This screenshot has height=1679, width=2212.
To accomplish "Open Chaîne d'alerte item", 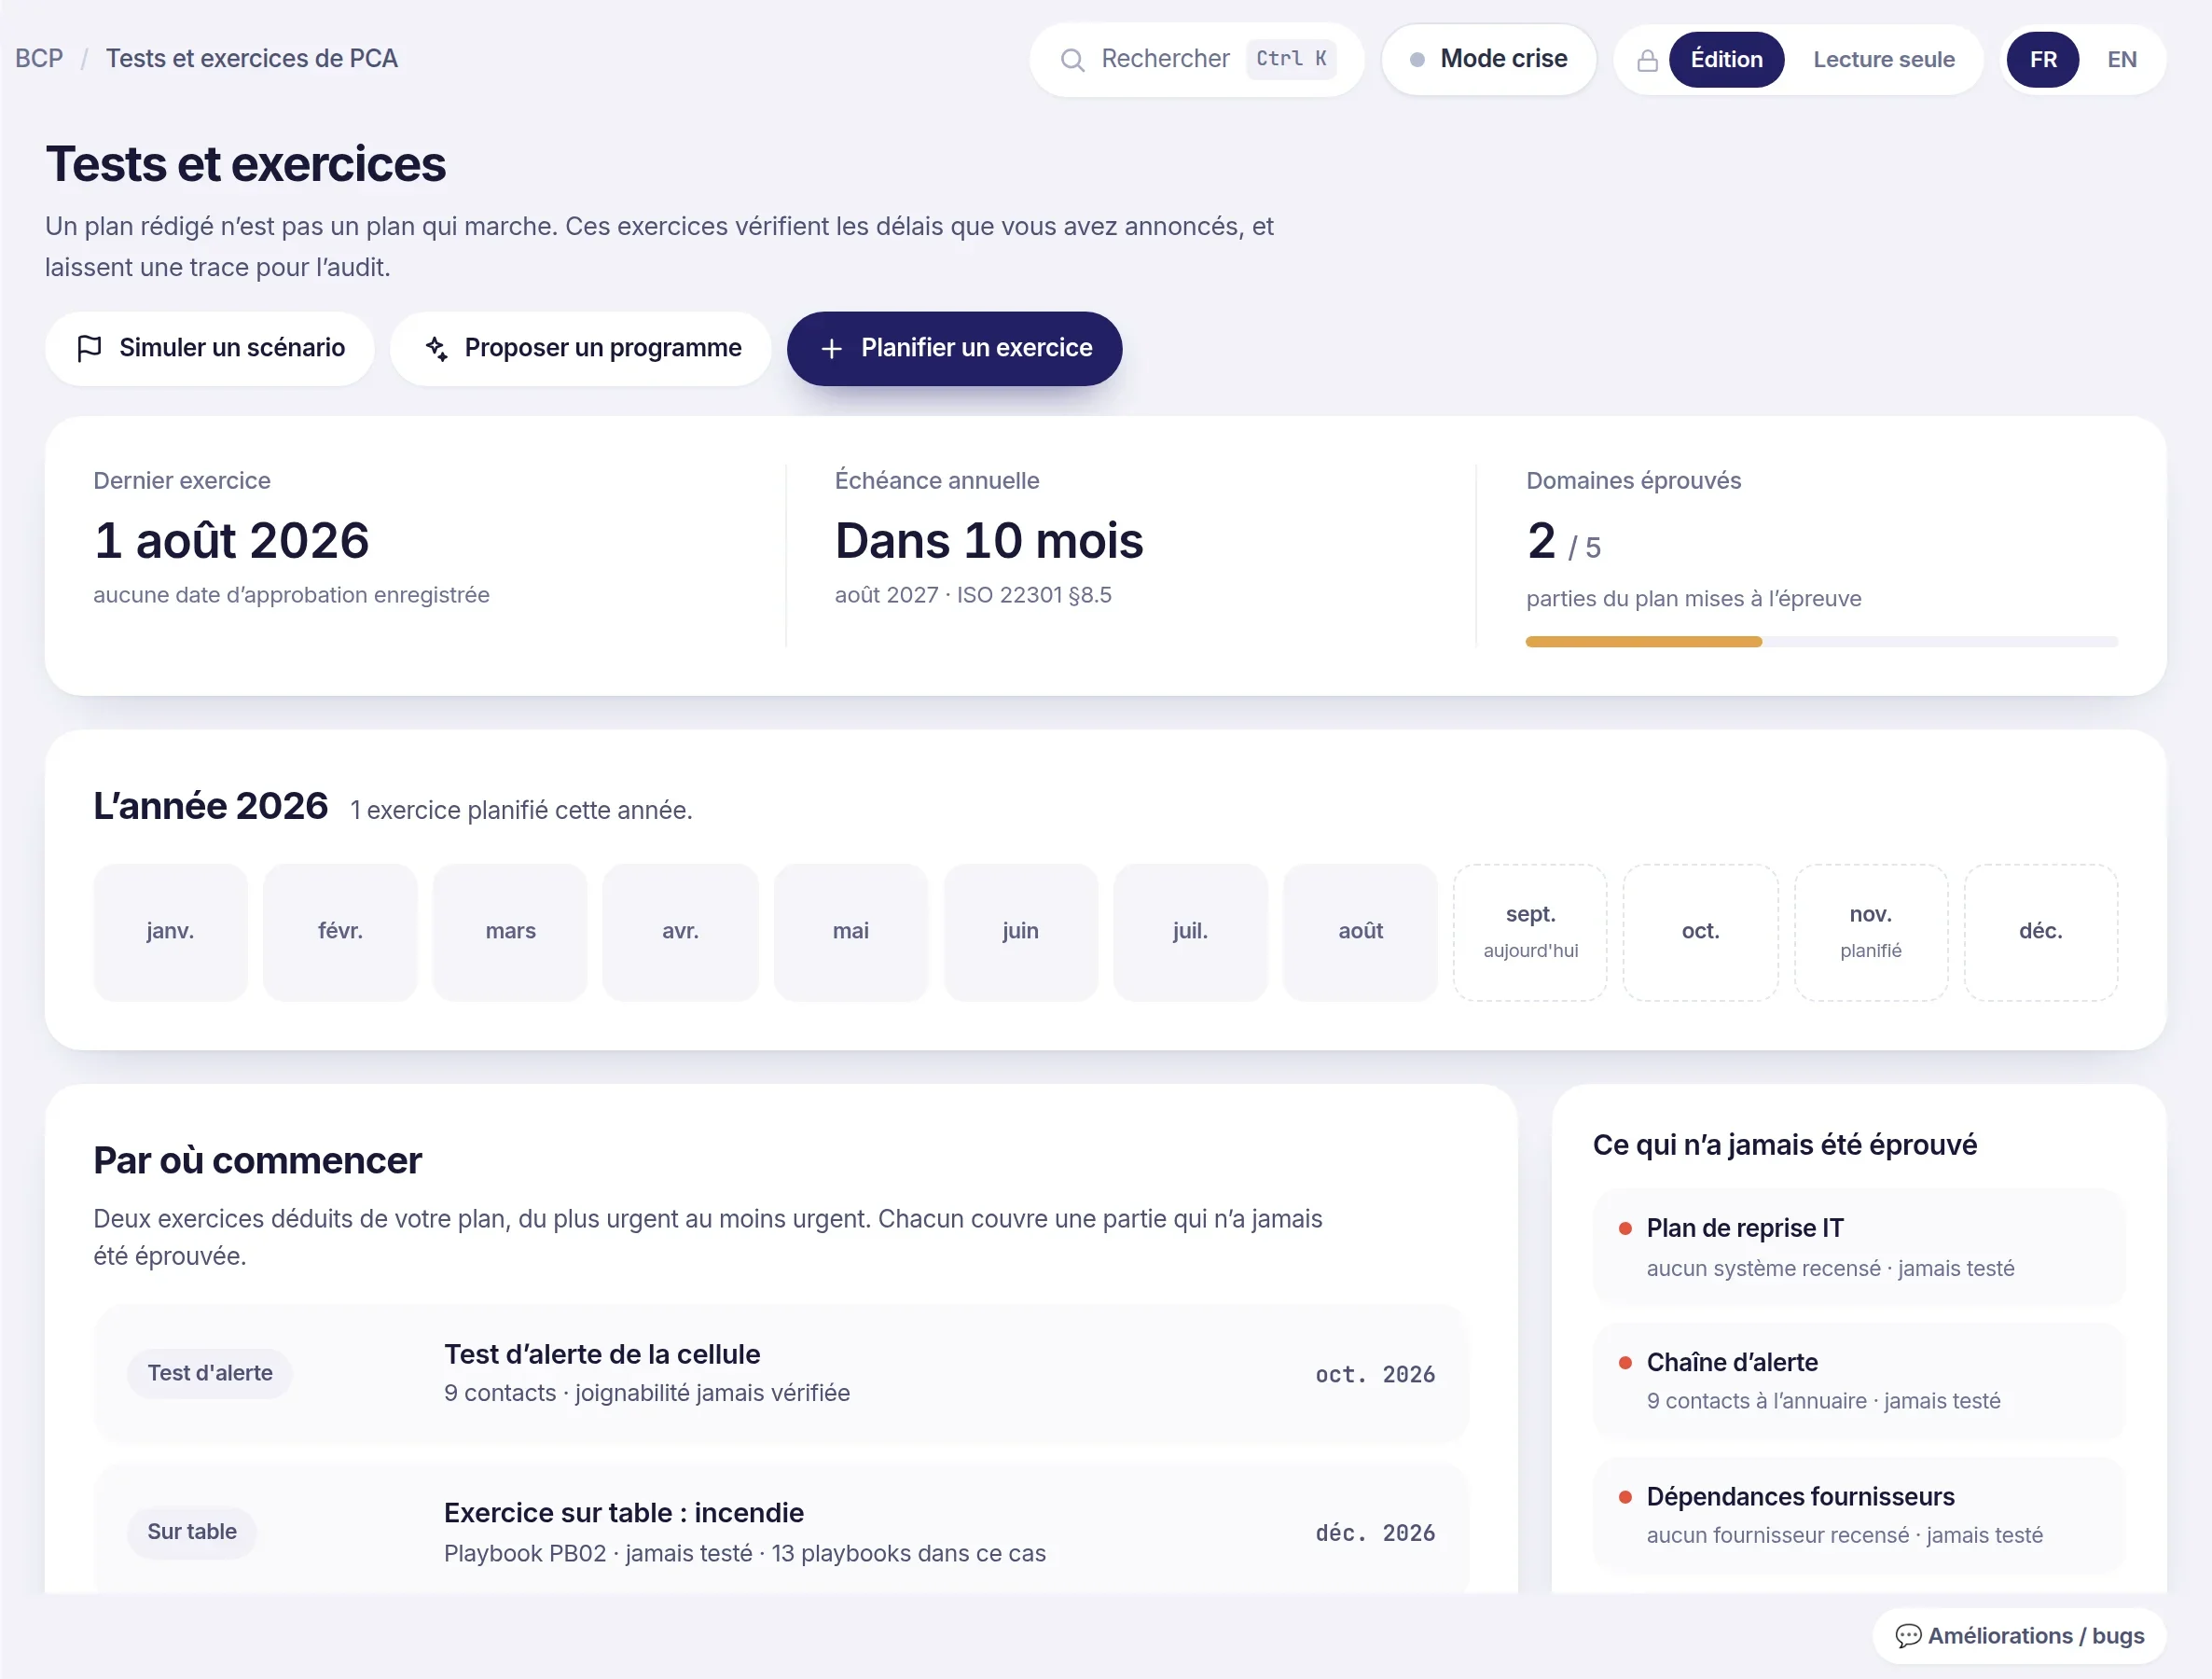I will point(1859,1381).
